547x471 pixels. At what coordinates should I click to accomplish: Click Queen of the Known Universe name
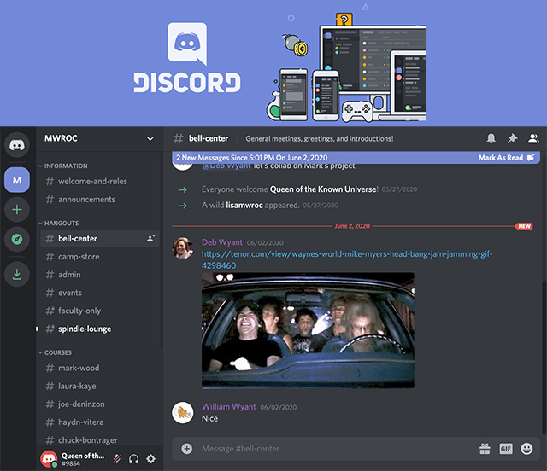(x=323, y=189)
